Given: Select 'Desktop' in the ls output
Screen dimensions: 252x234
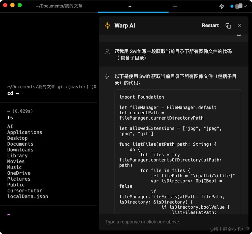Looking at the screenshot, I should coord(17,138).
